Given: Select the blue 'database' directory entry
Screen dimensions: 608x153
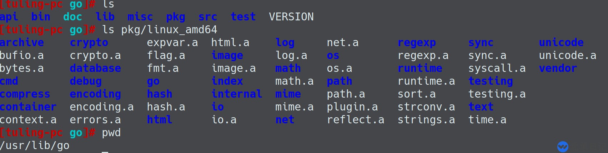Looking at the screenshot, I should click(95, 68).
